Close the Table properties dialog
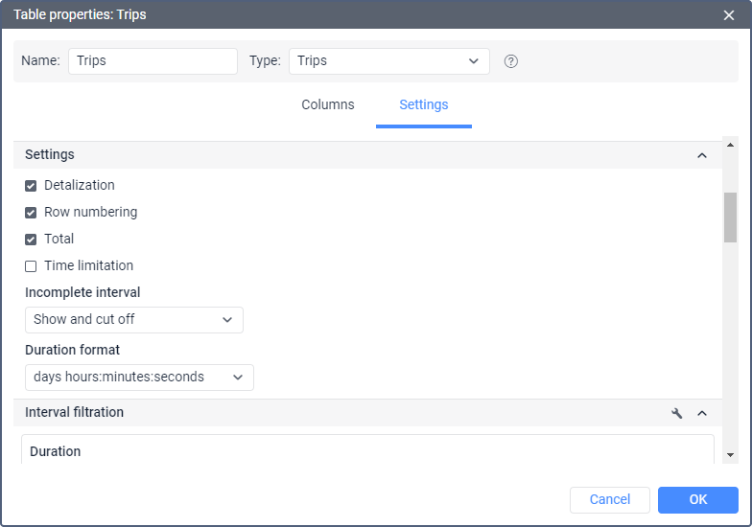The height and width of the screenshot is (527, 752). coord(729,14)
